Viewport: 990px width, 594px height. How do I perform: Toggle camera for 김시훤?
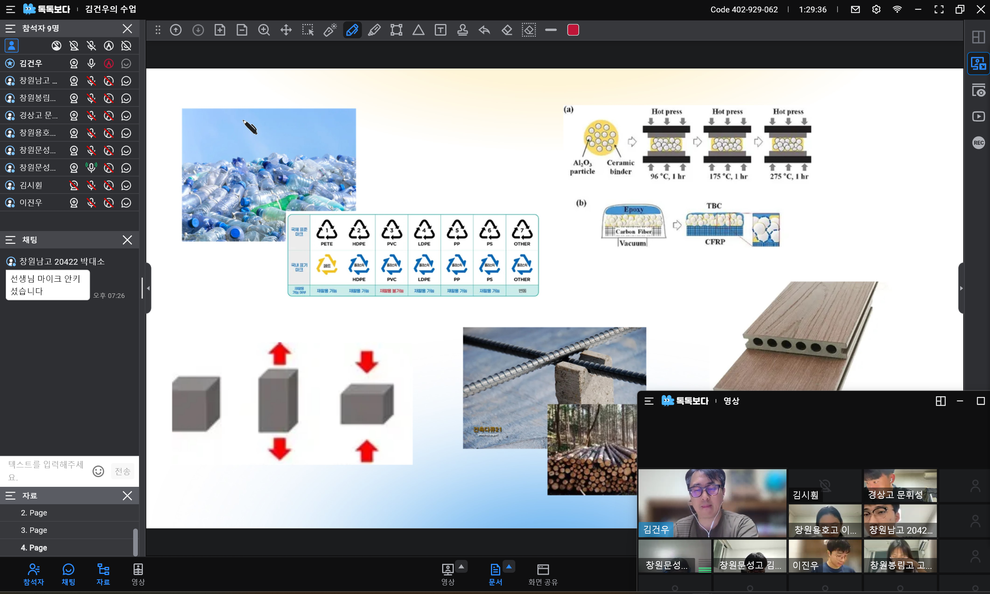click(74, 185)
